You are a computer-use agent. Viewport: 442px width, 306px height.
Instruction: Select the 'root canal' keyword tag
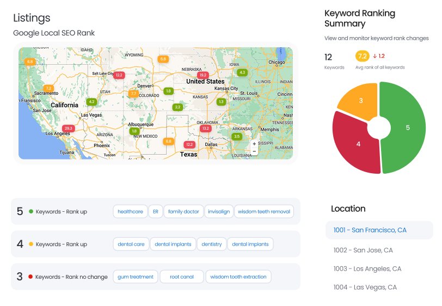point(182,277)
